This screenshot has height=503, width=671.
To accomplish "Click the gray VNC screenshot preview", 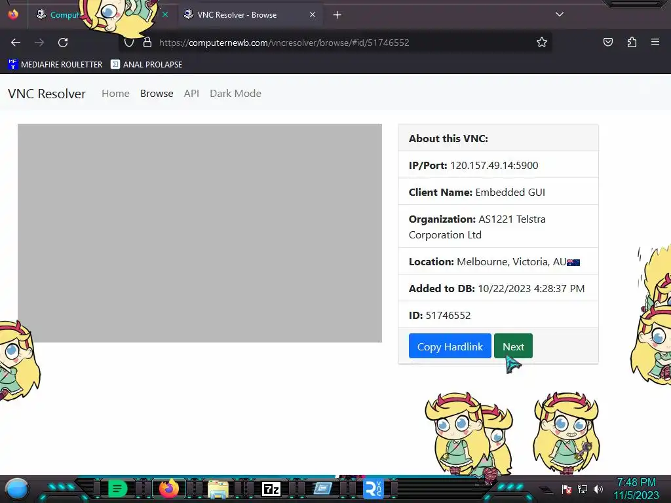I will pos(200,233).
